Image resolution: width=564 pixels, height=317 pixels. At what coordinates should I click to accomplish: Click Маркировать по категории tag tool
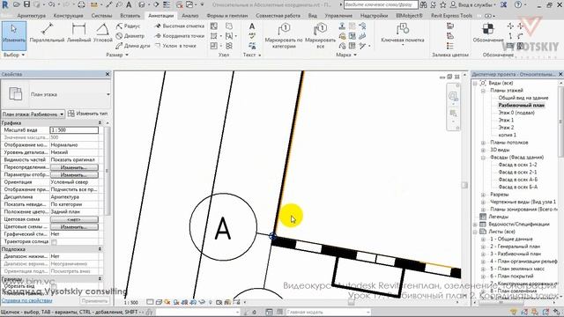284,35
